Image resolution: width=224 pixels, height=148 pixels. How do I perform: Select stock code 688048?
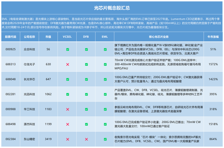tap(11, 79)
